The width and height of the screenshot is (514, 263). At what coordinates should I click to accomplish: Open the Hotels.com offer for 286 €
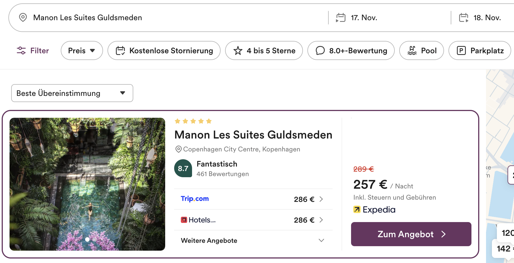coord(253,220)
